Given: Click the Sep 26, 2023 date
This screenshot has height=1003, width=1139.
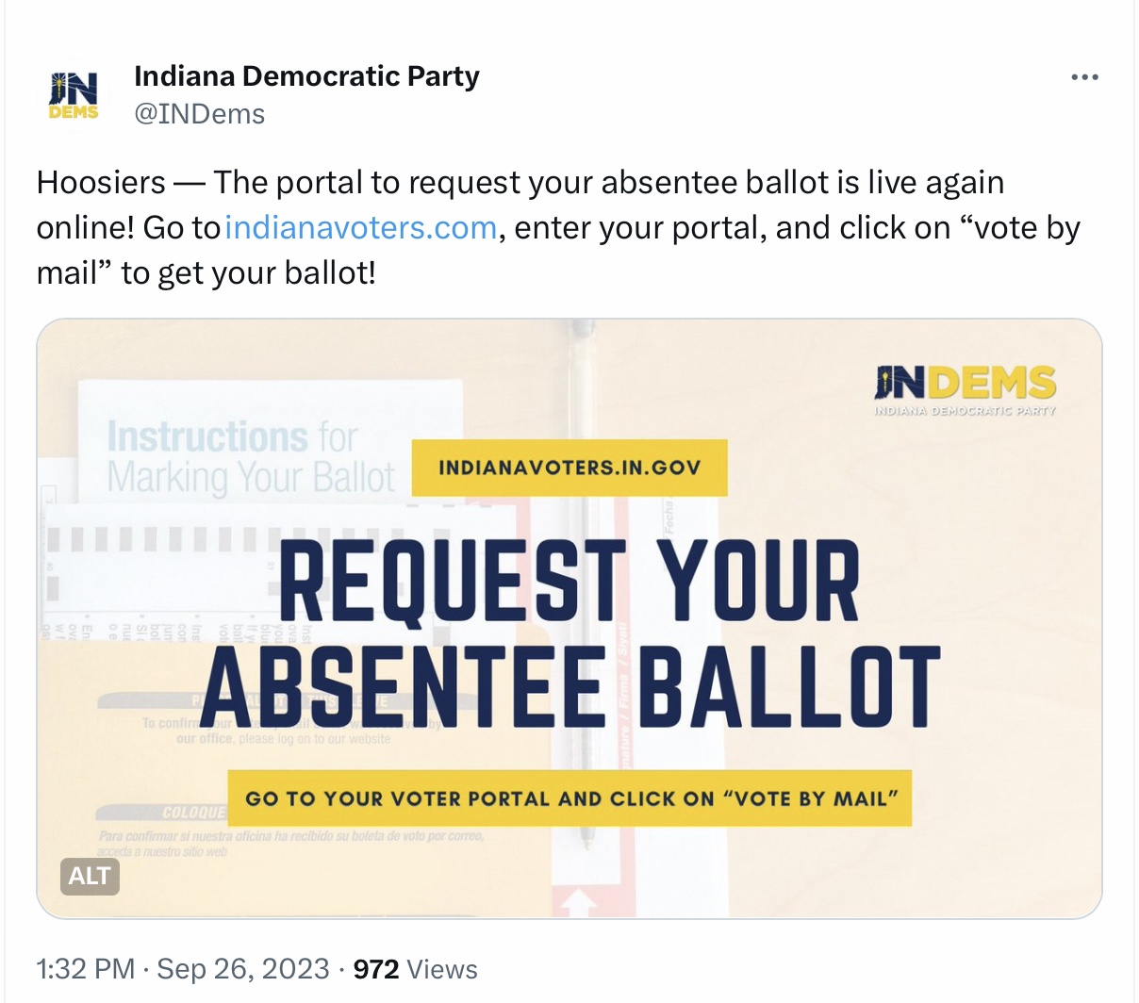Looking at the screenshot, I should click(x=243, y=969).
